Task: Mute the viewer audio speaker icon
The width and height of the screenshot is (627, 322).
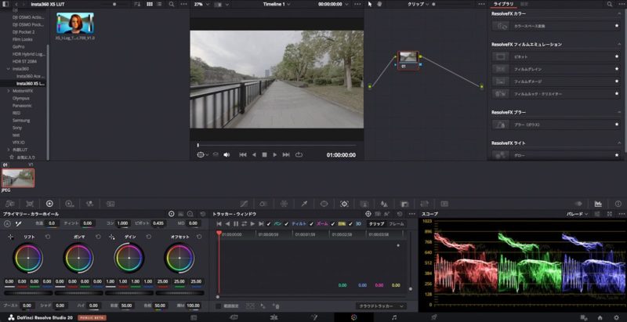Action: click(x=227, y=154)
